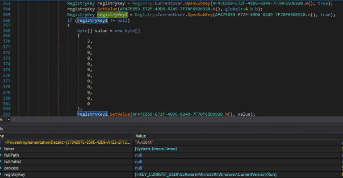The width and height of the screenshot is (343, 178).
Task: Click the 'value' argument on line 383
Action: pyautogui.click(x=244, y=114)
